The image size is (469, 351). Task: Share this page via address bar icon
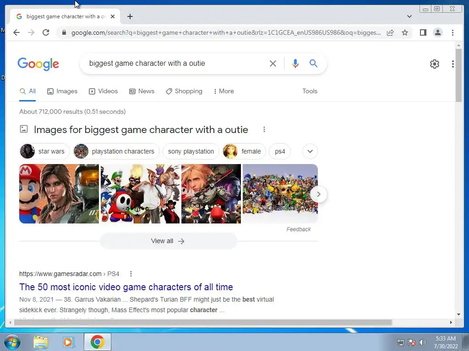coord(390,32)
